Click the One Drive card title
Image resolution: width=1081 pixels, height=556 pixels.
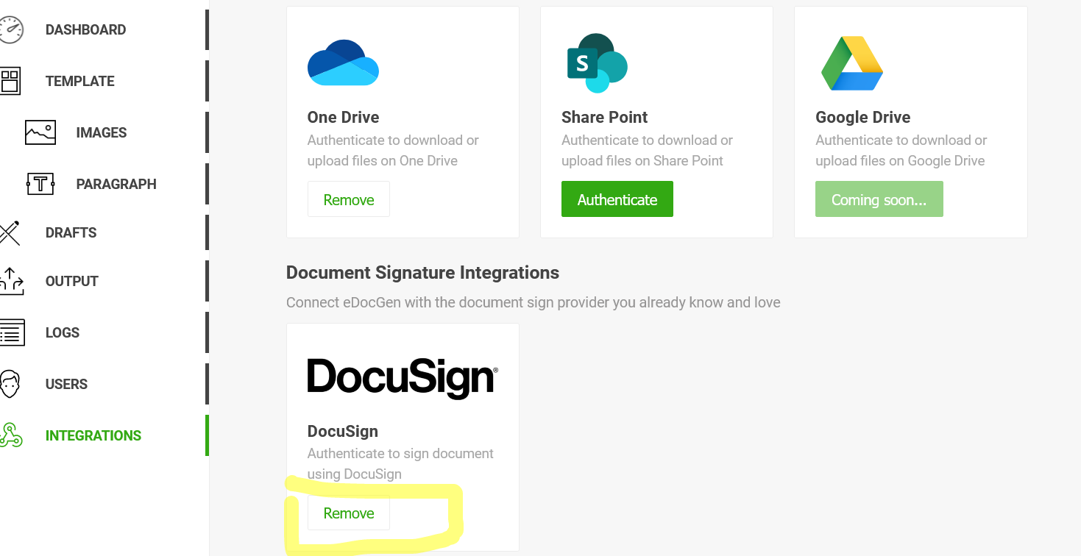point(344,118)
